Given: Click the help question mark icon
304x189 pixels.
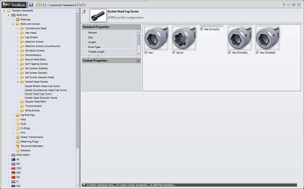Looking at the screenshot, I should (x=284, y=5).
